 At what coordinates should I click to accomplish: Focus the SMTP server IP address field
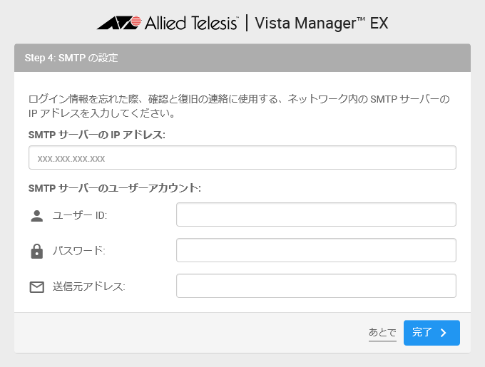coord(242,157)
